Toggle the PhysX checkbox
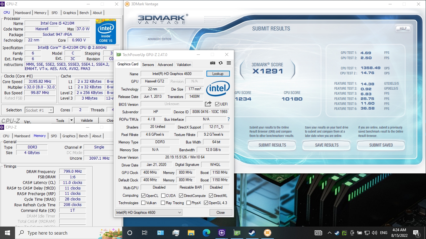The image size is (426, 239). (188, 203)
